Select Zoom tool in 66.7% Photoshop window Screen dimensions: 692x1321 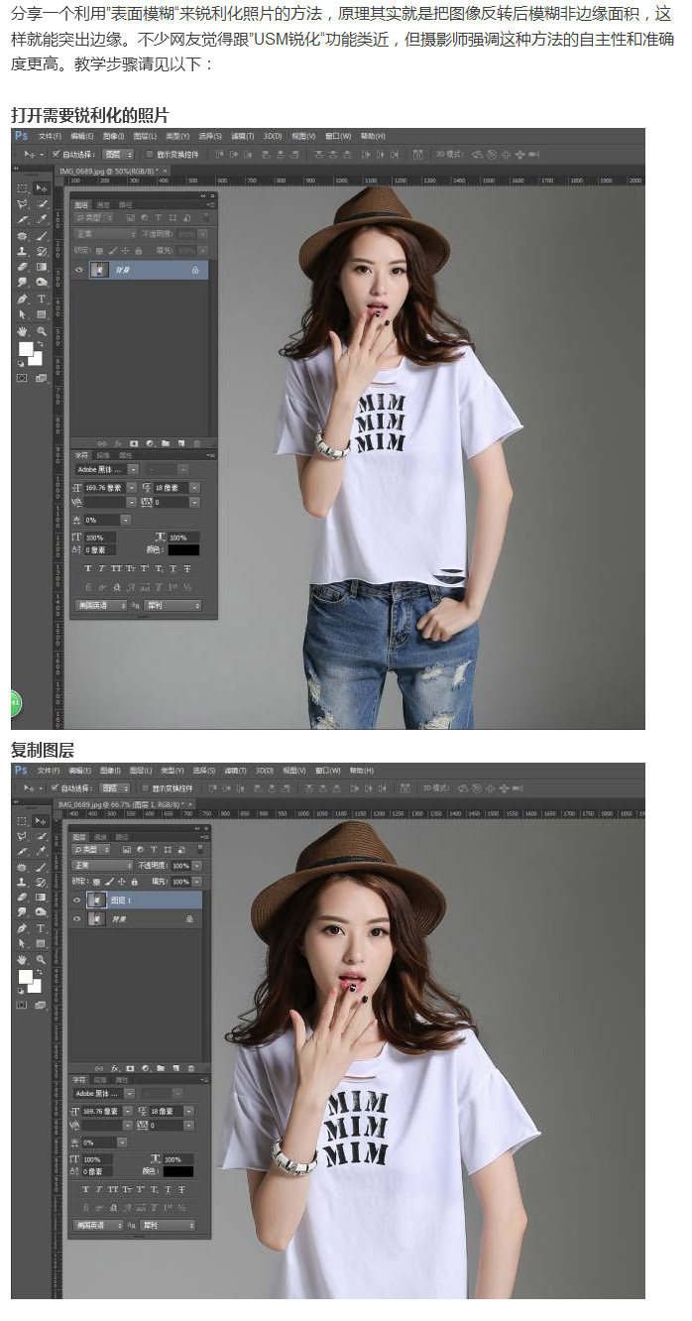[41, 960]
